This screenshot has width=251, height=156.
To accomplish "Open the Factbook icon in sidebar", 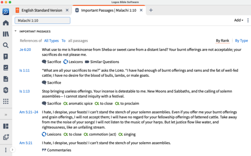I will pos(6,56).
